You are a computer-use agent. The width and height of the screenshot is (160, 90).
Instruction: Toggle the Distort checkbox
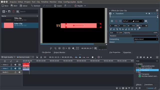click(135, 42)
